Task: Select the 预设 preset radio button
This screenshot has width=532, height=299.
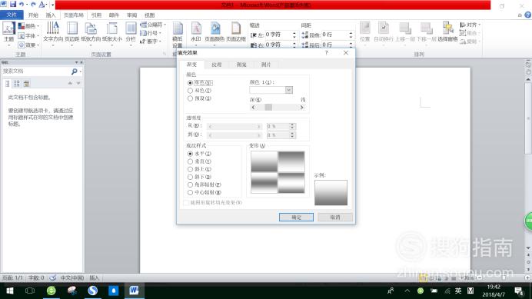Action: click(190, 98)
